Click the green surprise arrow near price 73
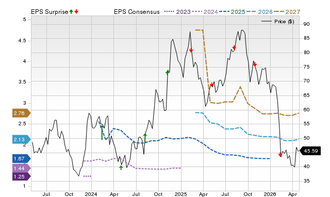 167,73
